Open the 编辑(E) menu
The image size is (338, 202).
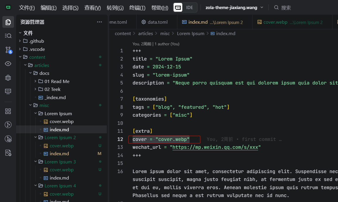[x=49, y=8]
